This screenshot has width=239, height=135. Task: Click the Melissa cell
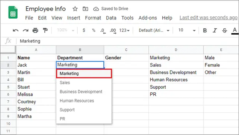point(36,94)
